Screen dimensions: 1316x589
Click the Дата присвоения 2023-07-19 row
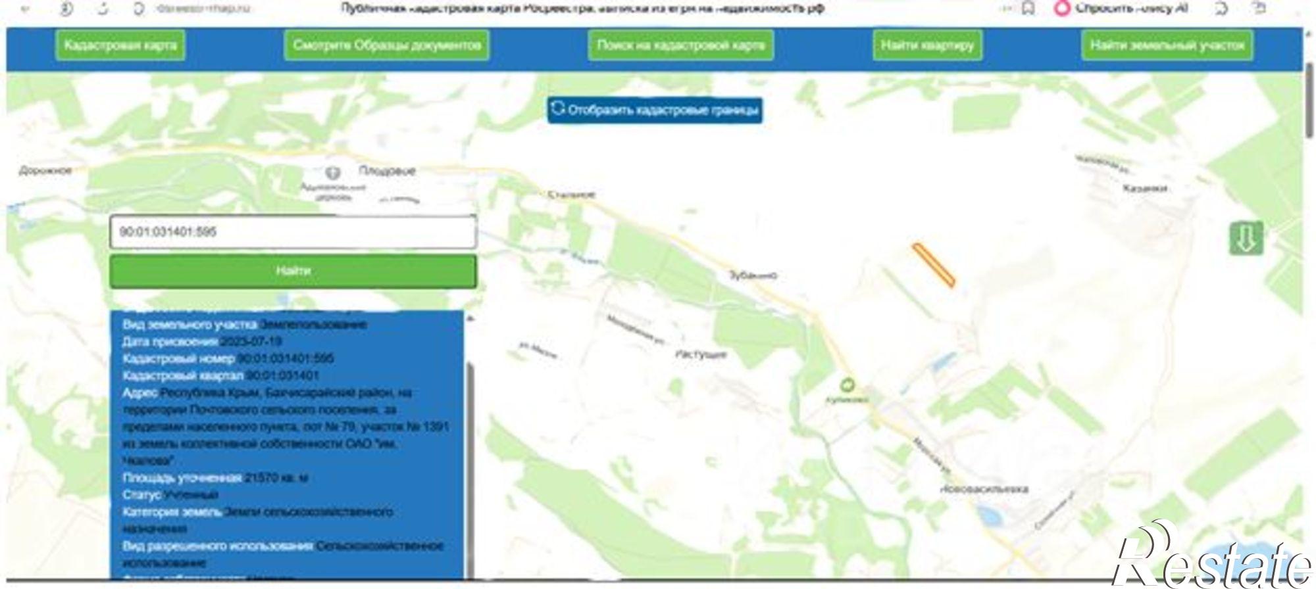tap(202, 342)
